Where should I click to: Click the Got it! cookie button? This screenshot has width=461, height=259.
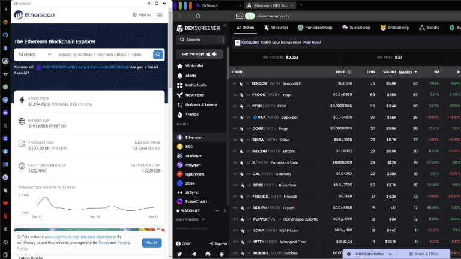click(x=152, y=243)
